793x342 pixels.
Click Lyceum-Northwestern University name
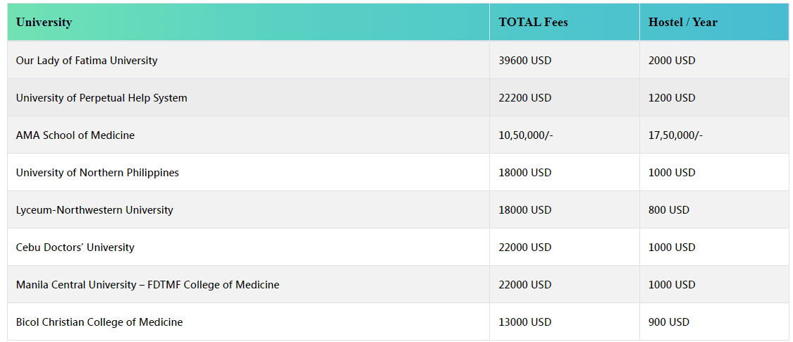click(94, 210)
